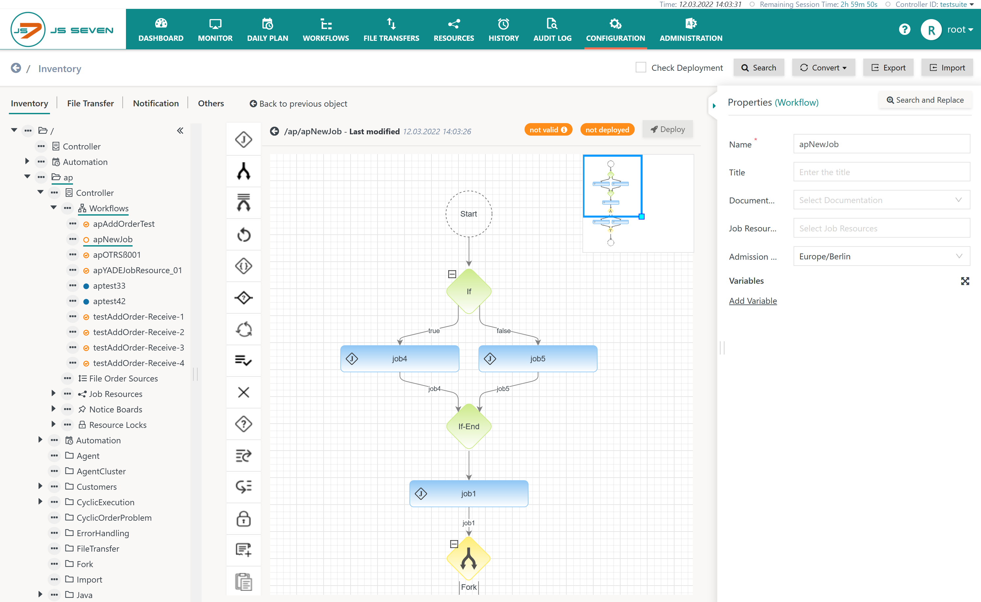Click the Job Resources select field
The image size is (981, 602).
pyautogui.click(x=881, y=228)
